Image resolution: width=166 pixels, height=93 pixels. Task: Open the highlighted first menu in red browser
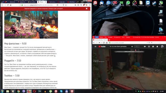click(97, 37)
